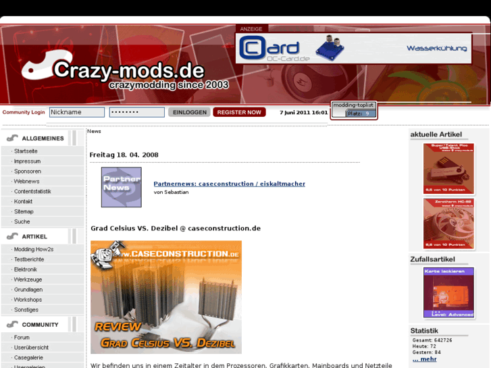Click the ALLGEMEINES section icon
The image size is (491, 368).
pos(12,138)
